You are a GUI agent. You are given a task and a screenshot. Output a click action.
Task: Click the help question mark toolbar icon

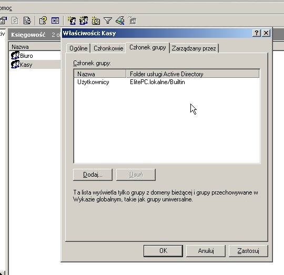(x=43, y=21)
